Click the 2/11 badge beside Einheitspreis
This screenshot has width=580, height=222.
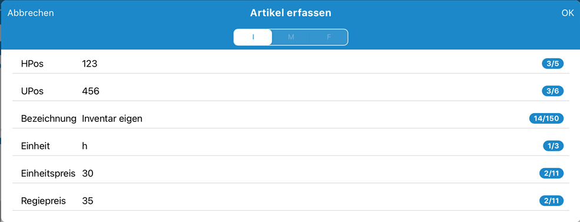click(x=551, y=174)
